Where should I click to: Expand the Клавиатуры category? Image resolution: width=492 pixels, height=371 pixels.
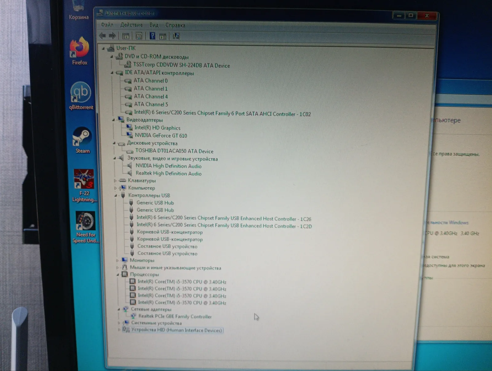115,181
